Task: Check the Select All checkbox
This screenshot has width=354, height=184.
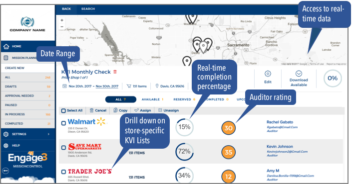Action: (63, 111)
